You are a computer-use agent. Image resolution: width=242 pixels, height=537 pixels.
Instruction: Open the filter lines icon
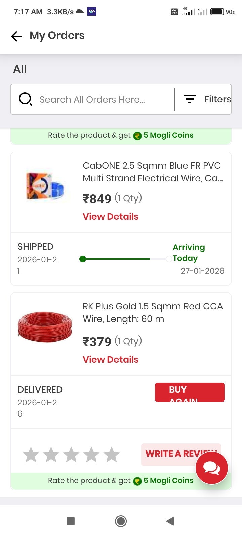189,99
